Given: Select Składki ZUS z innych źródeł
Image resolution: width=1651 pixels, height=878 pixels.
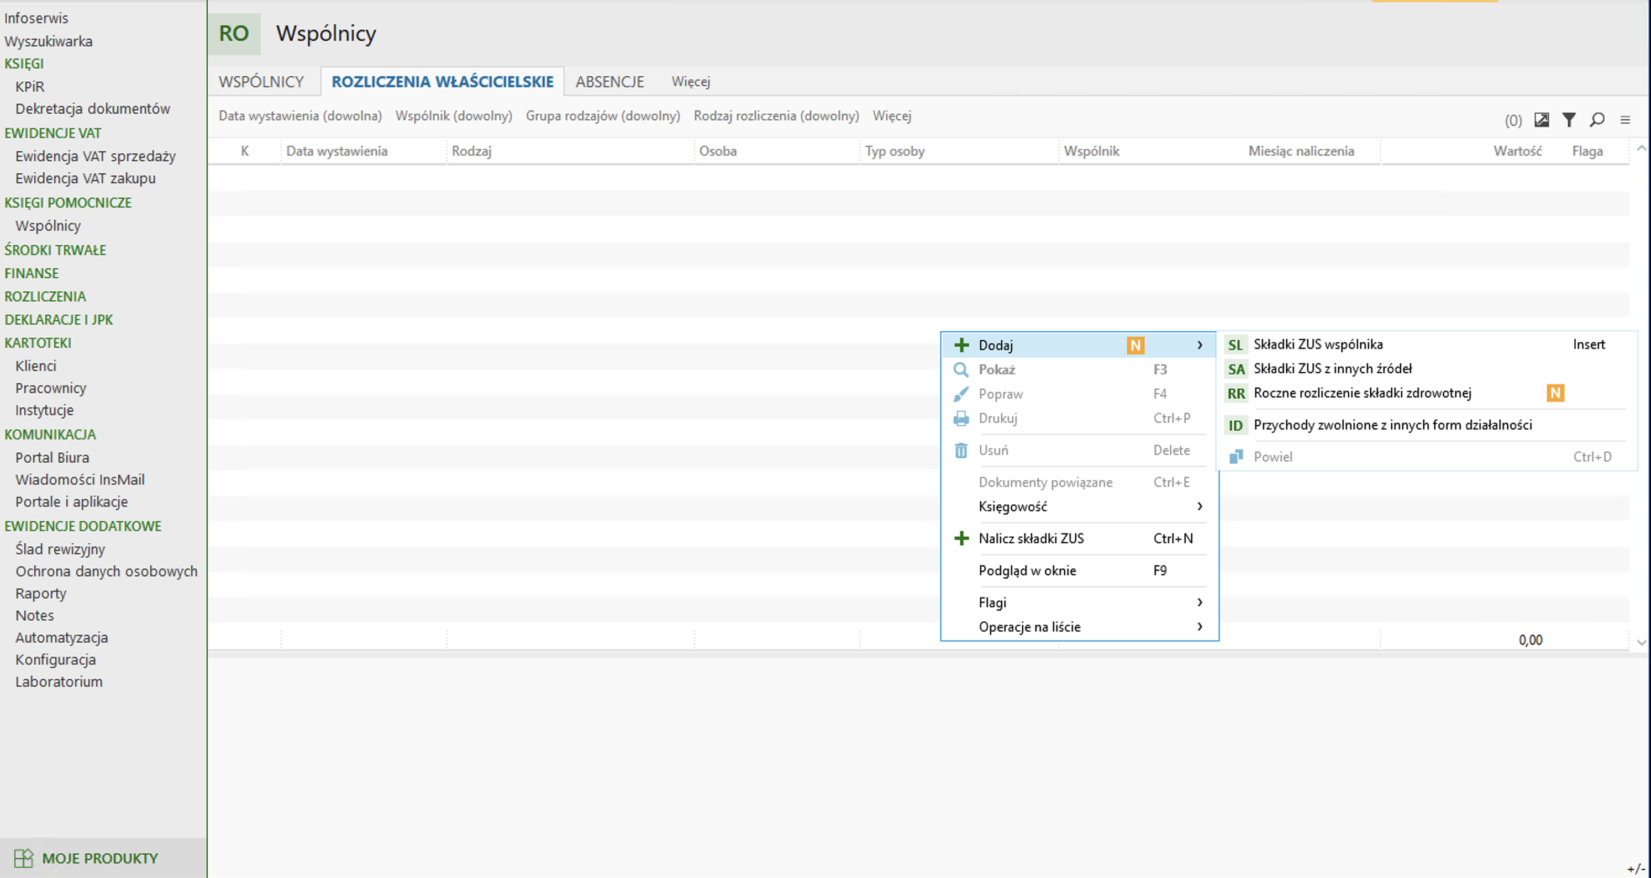Looking at the screenshot, I should point(1333,369).
